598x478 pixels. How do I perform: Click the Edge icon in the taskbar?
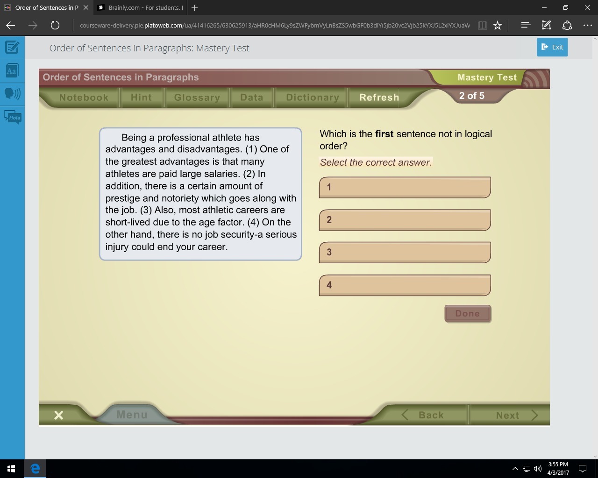35,469
